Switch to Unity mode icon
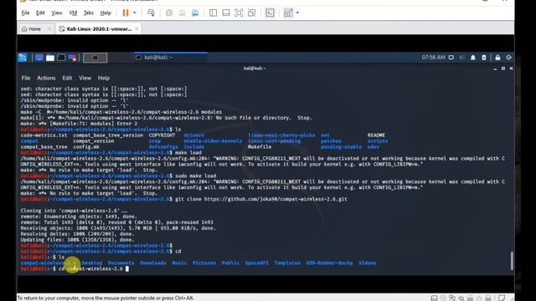The height and width of the screenshot is (301, 536). click(x=251, y=13)
